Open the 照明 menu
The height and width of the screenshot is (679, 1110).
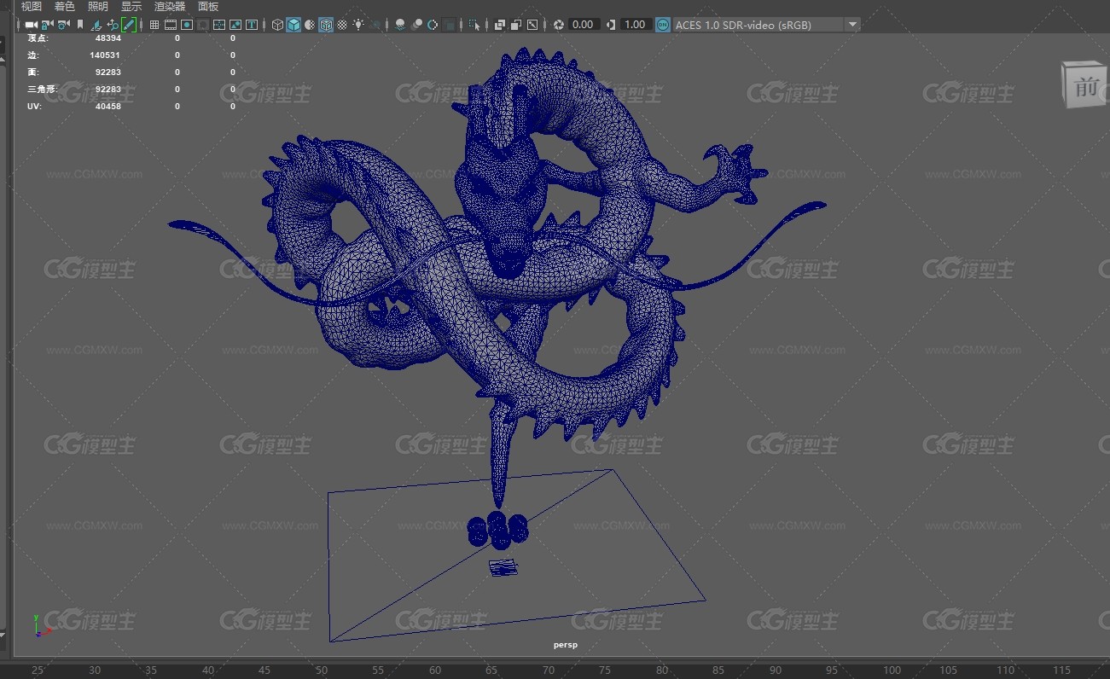(98, 7)
